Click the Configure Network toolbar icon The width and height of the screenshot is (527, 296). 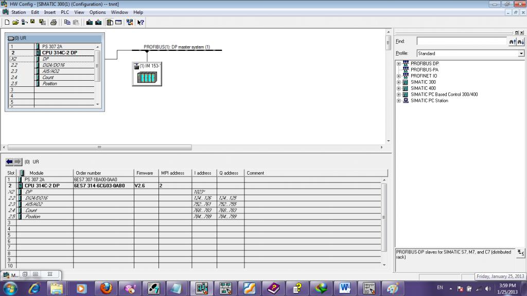(x=129, y=22)
